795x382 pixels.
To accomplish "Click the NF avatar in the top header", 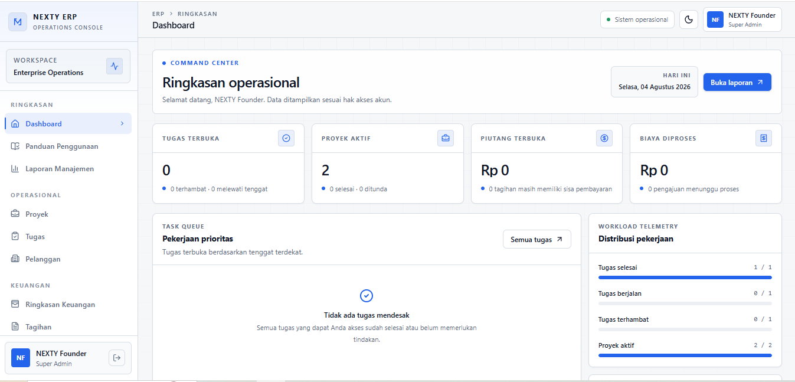I will coord(715,19).
